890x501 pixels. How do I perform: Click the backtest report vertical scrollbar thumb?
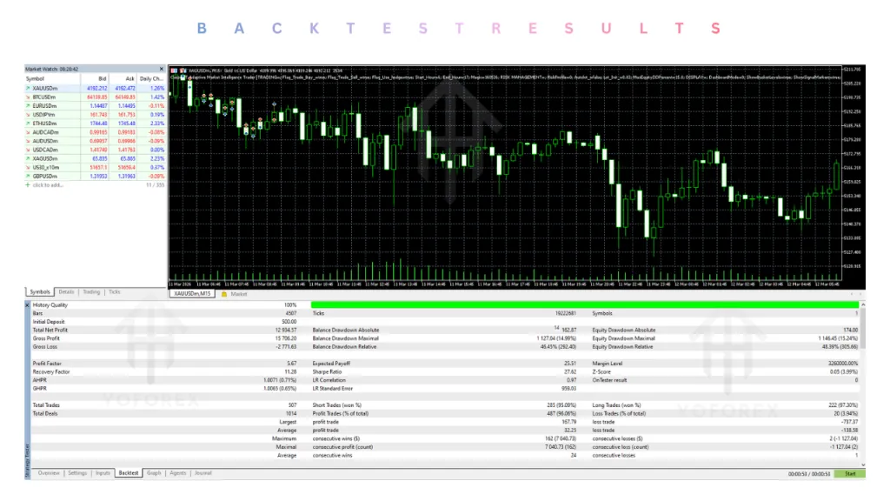point(863,329)
